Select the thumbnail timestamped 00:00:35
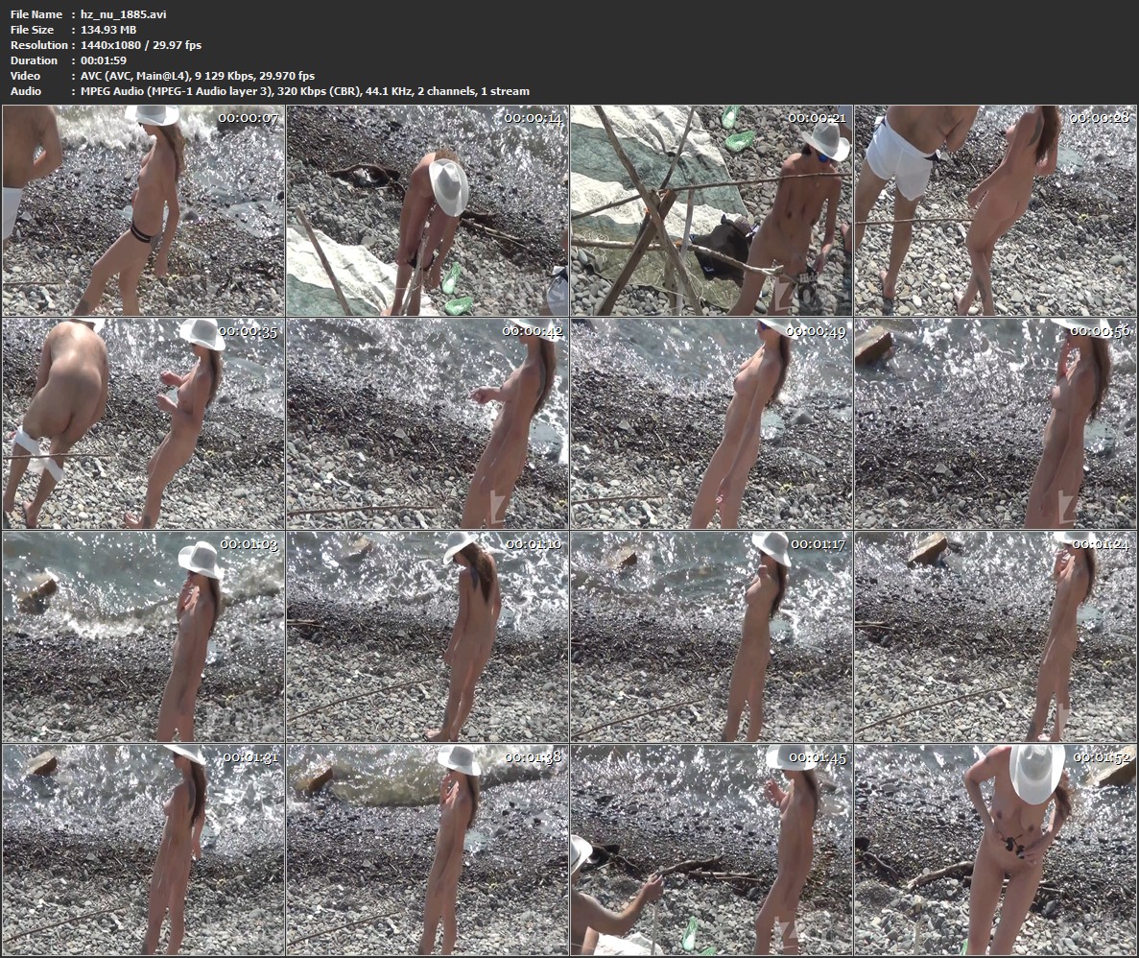The width and height of the screenshot is (1139, 958). tap(144, 423)
